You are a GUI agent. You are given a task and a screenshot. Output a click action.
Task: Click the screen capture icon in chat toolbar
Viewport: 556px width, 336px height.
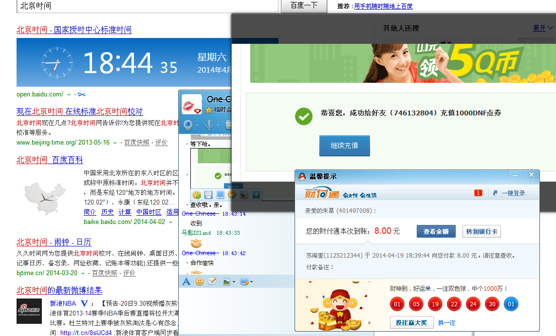[244, 282]
